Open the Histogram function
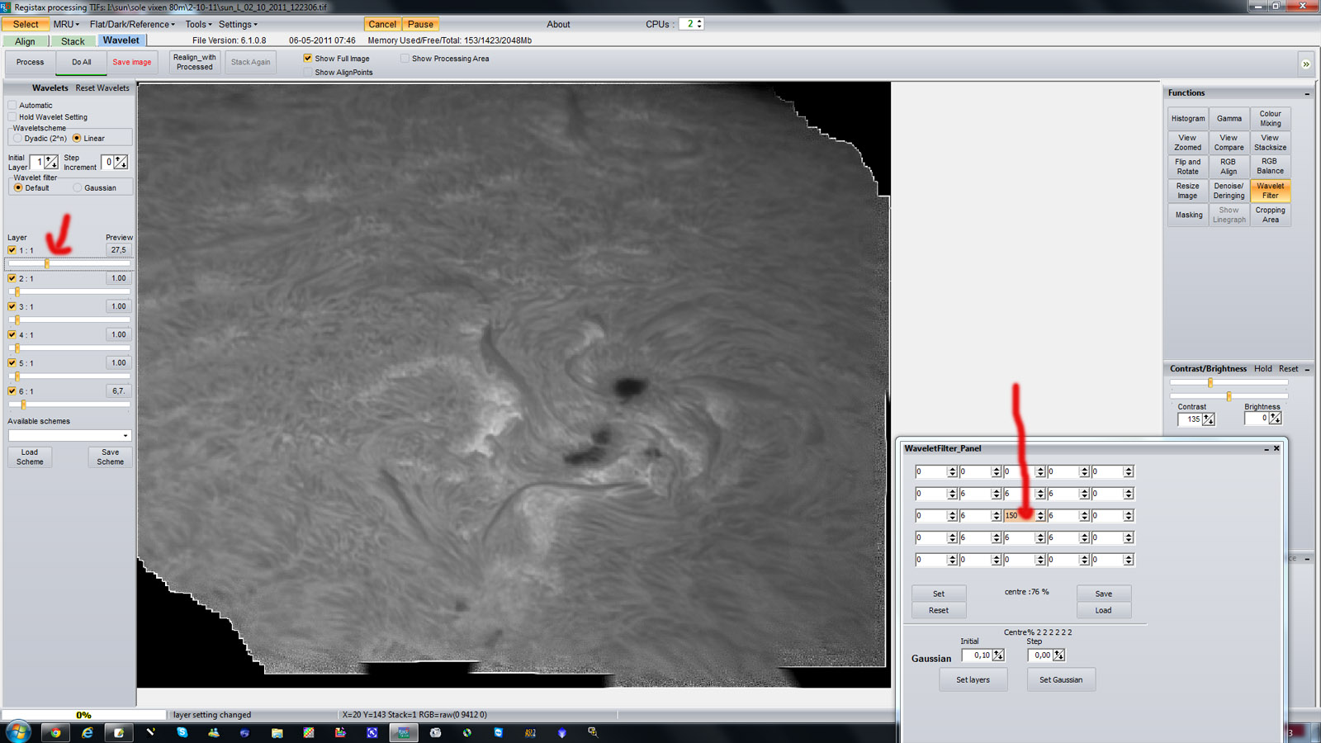 coord(1188,119)
